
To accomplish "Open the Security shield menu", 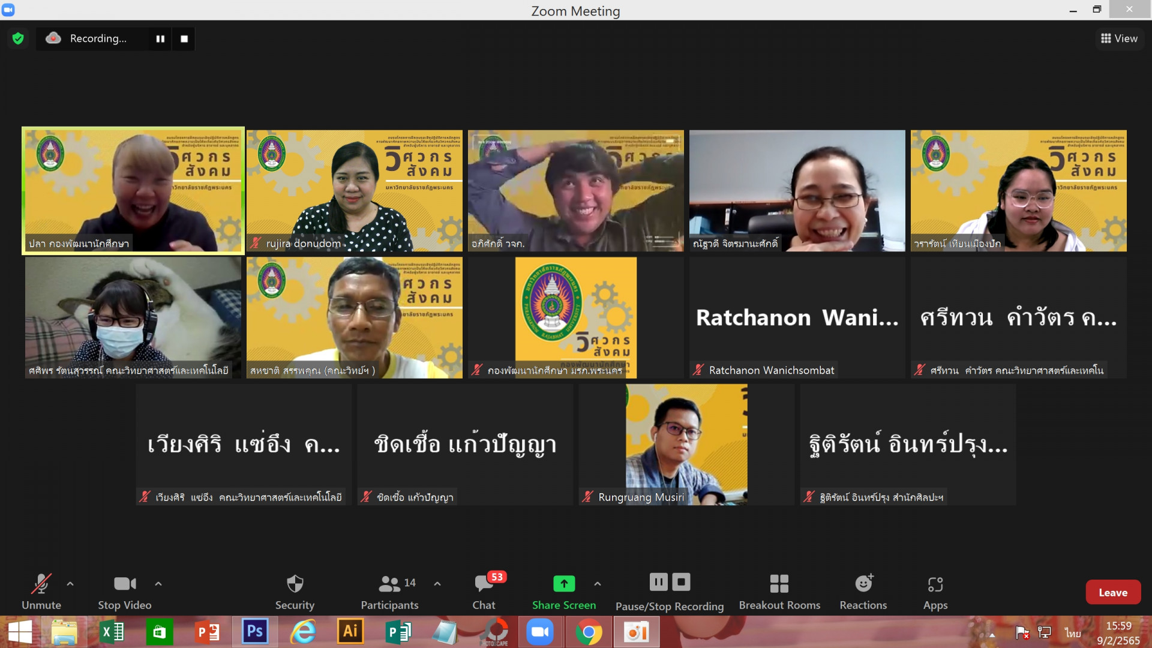I will [x=295, y=592].
